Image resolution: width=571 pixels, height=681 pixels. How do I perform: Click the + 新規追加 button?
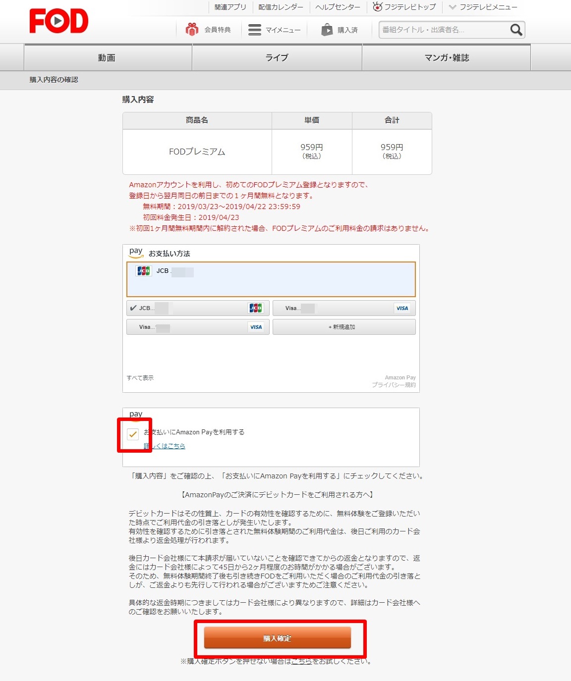[344, 327]
